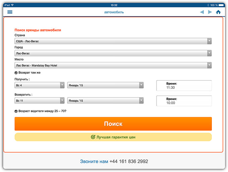
Task: Open the Место pickup location dropdown
Action: [113, 65]
